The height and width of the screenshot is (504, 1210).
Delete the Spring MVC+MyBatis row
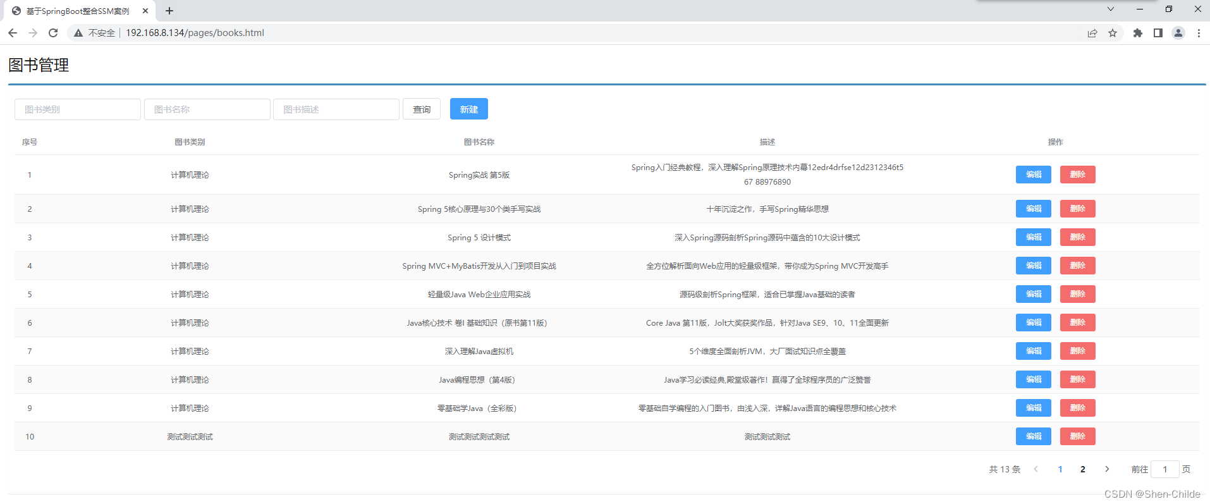[x=1078, y=266]
